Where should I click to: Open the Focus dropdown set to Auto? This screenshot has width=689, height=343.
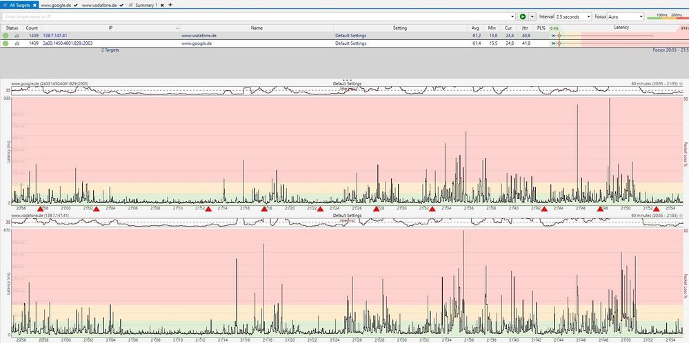click(625, 16)
